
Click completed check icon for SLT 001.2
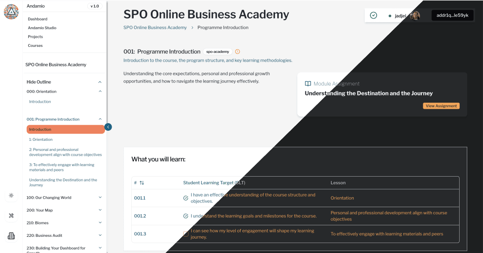186,216
